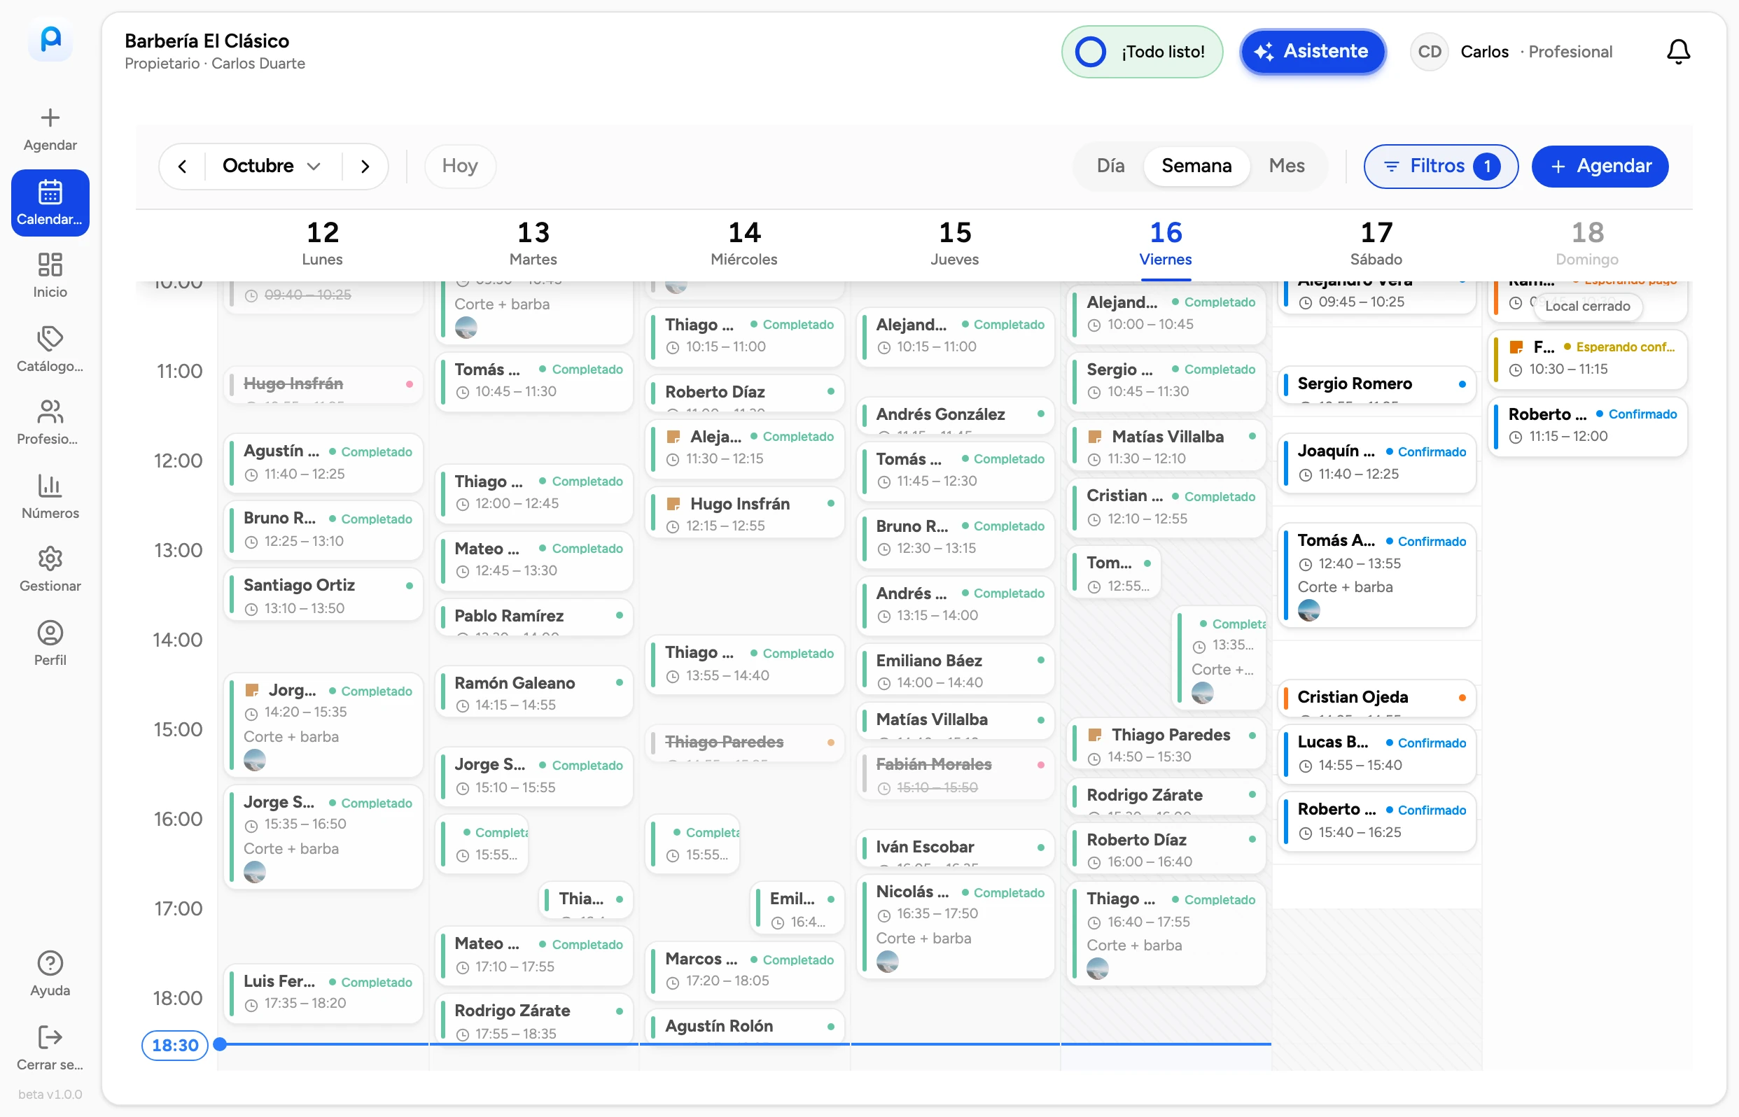Screen dimensions: 1739x1117
Task: Select the 16 Viernes day header
Action: 1165,244
